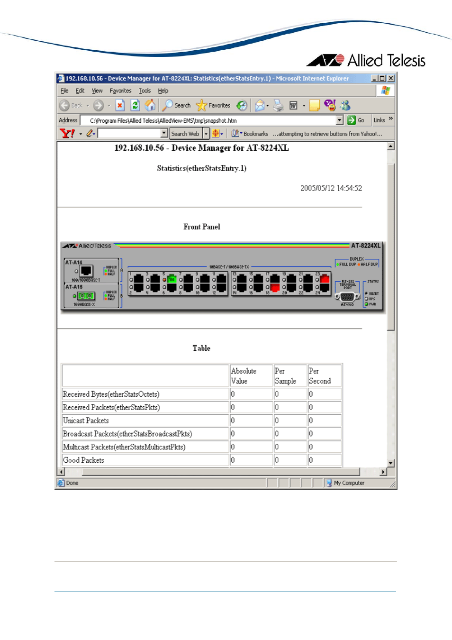Screen dimensions: 452x640
Task: Click the Search Web button
Action: 185,134
